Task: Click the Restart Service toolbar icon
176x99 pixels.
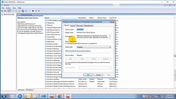Action: pyautogui.click(x=39, y=11)
